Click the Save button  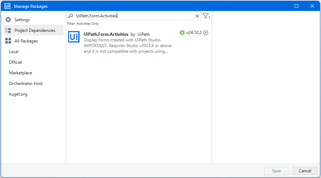coord(277,171)
